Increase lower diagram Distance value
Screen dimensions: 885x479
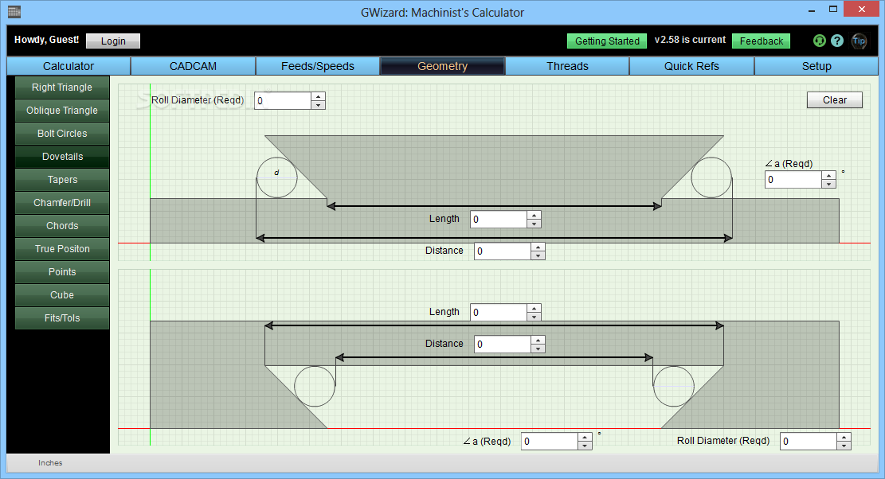pyautogui.click(x=538, y=340)
